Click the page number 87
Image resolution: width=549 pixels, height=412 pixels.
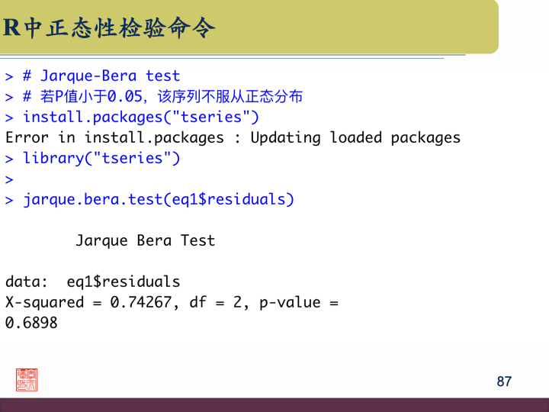(x=504, y=381)
